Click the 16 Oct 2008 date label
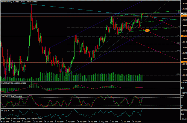 (x=5, y=122)
